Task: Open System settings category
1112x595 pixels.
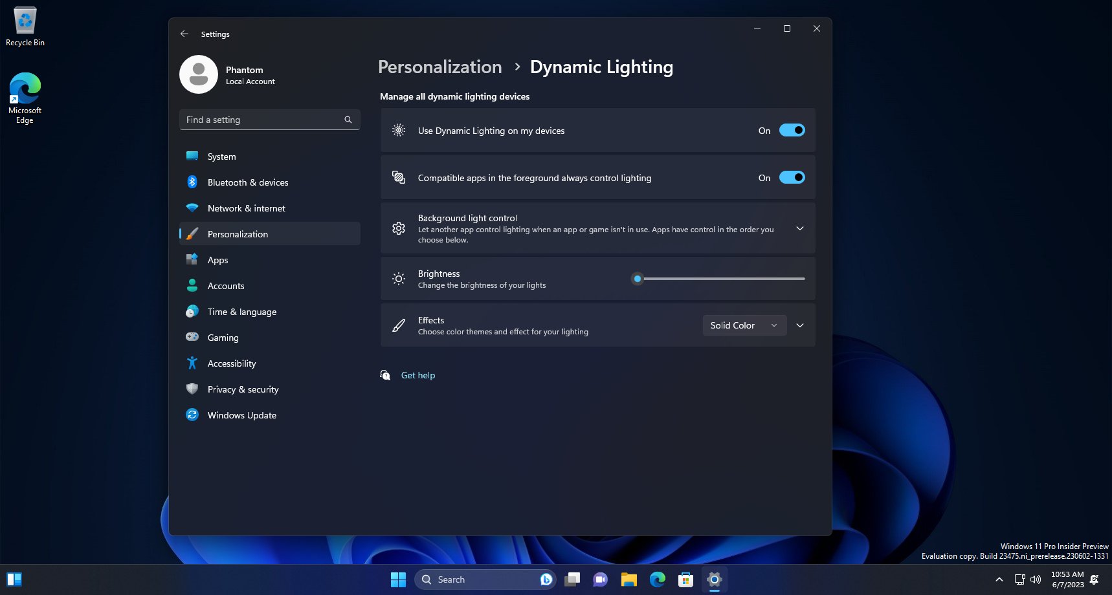Action: [270, 157]
